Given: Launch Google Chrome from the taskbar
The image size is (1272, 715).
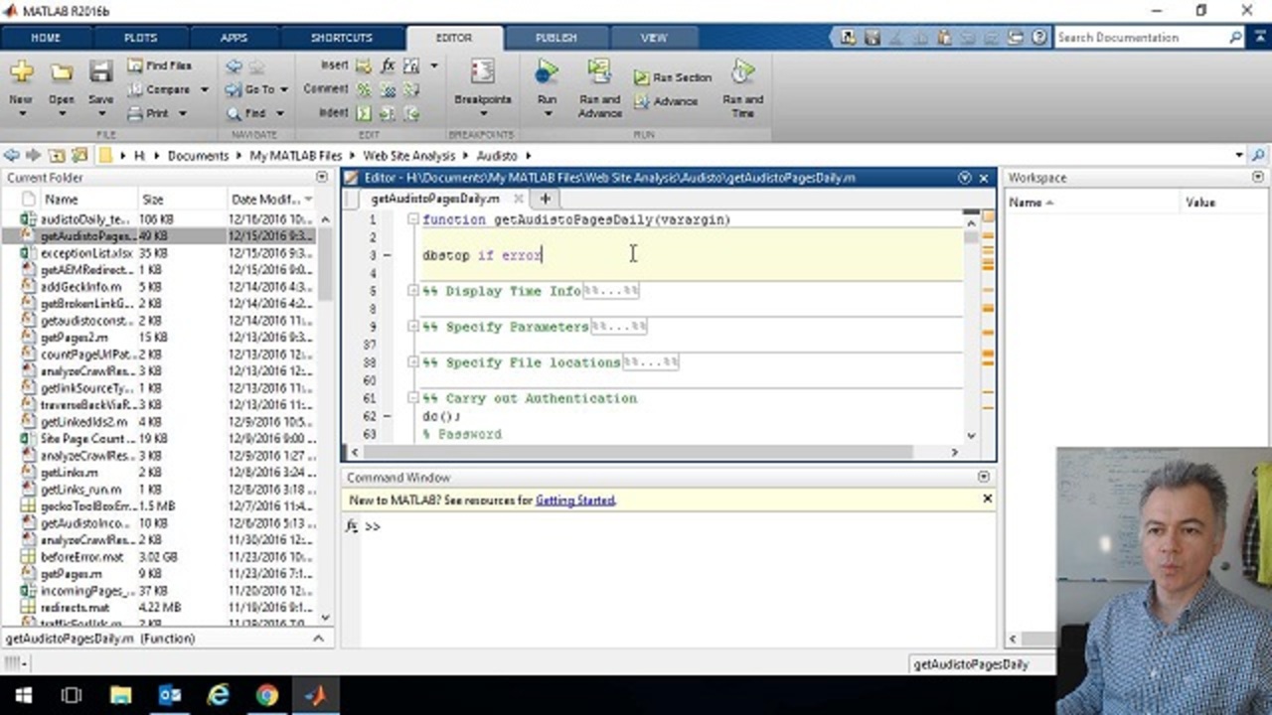Looking at the screenshot, I should coord(266,695).
